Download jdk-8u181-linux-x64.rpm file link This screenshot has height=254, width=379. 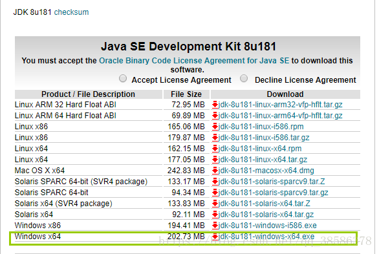tap(260, 149)
